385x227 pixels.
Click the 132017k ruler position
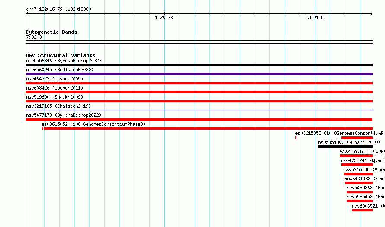click(164, 18)
